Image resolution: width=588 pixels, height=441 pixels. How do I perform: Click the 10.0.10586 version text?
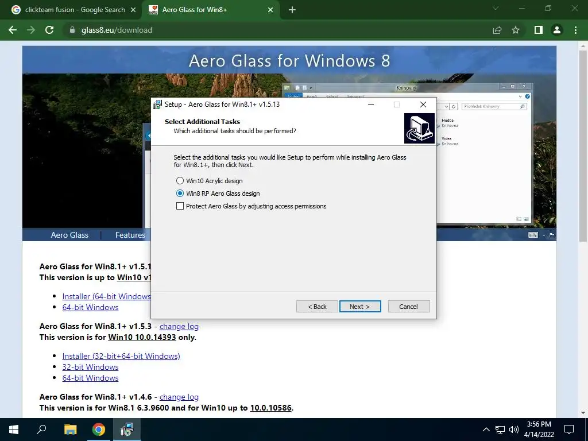(271, 408)
